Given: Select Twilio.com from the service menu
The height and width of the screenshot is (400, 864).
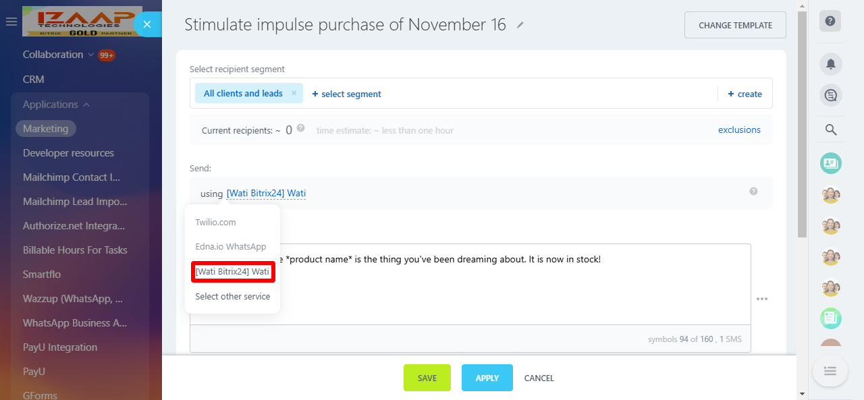Looking at the screenshot, I should pyautogui.click(x=215, y=222).
